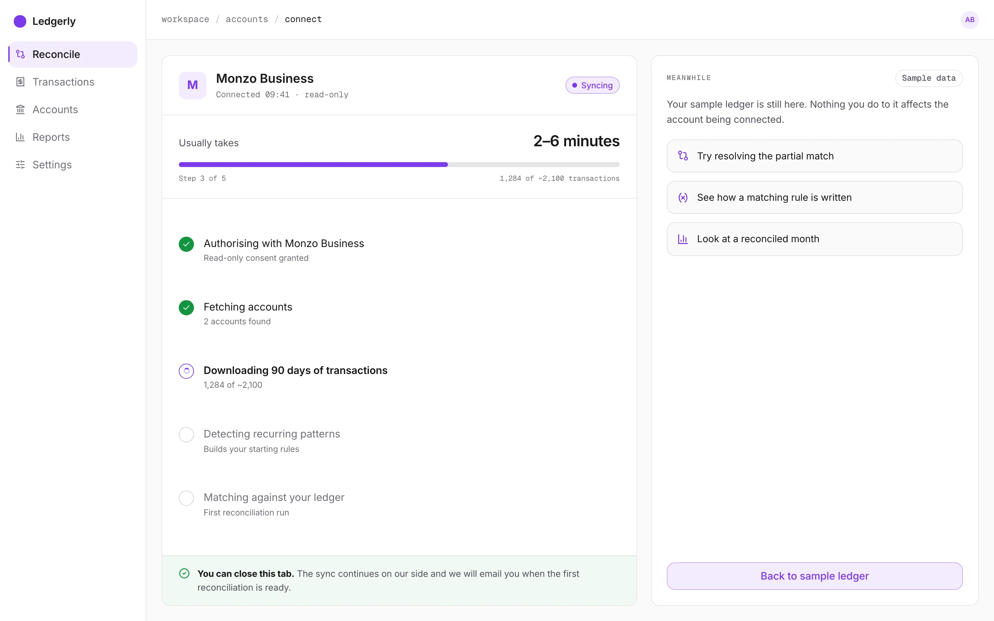Click the 2 accounts found text

coord(237,322)
